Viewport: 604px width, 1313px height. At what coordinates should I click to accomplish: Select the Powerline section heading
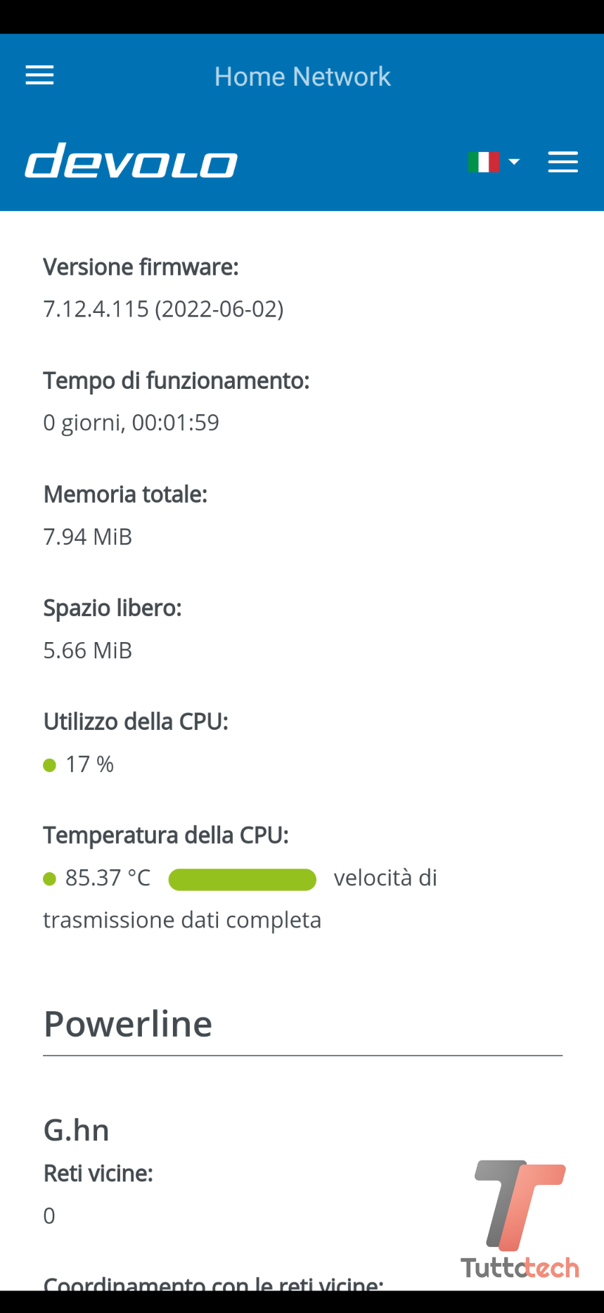[128, 1024]
